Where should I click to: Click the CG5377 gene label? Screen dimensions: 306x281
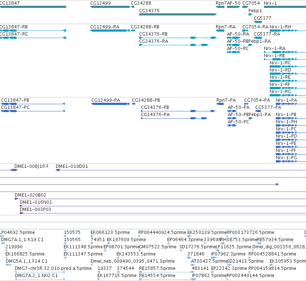coord(262,18)
